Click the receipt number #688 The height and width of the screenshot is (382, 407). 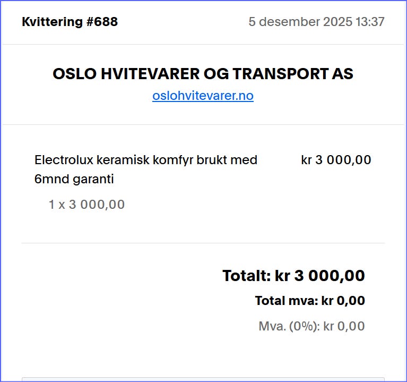102,22
